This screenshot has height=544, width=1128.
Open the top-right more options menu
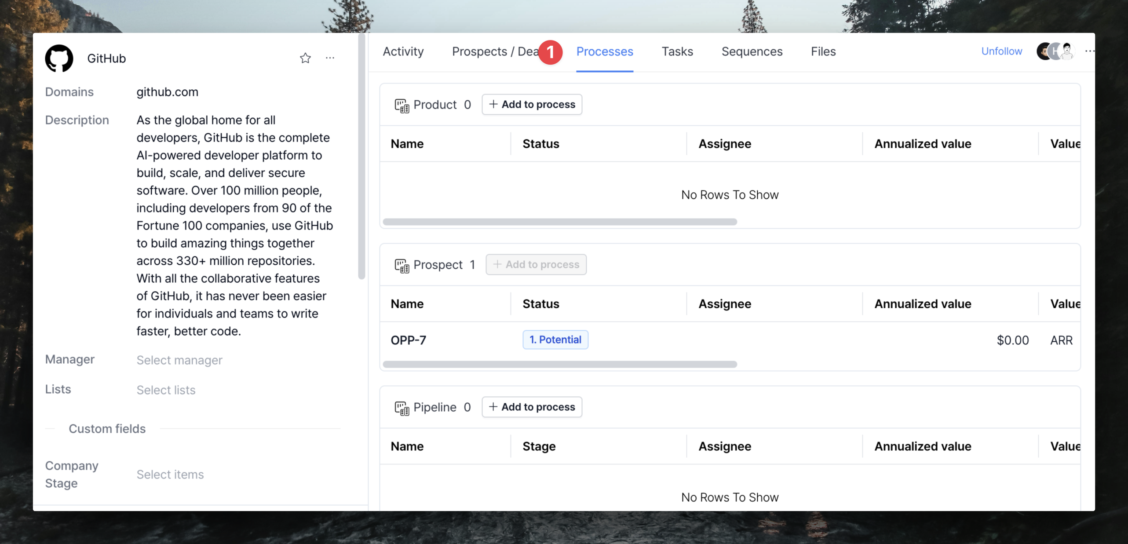point(1089,51)
